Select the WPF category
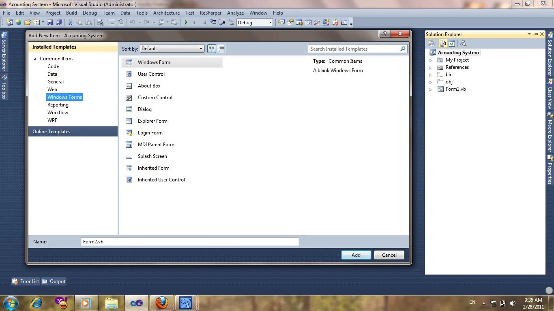The width and height of the screenshot is (554, 311). point(52,120)
